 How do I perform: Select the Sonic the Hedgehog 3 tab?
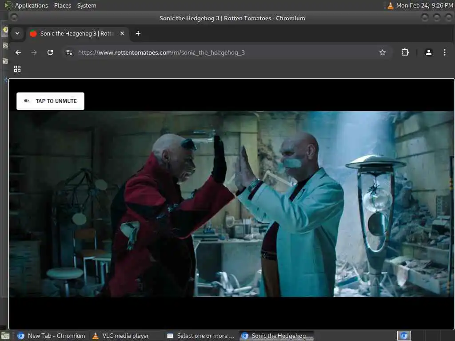78,33
